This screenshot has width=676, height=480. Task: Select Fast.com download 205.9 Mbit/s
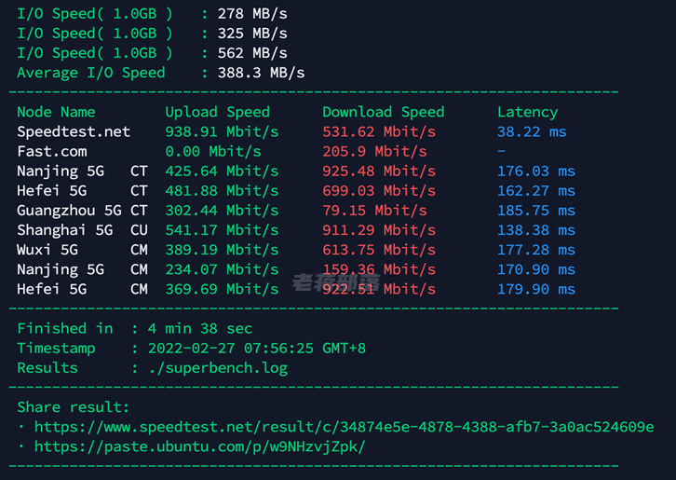click(x=374, y=152)
